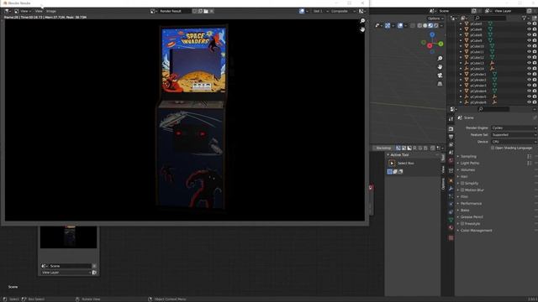The height and width of the screenshot is (302, 538).
Task: Click the render preview thumbnail in node
Action: [x=68, y=237]
